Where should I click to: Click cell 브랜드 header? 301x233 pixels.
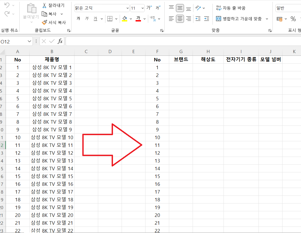[181, 60]
